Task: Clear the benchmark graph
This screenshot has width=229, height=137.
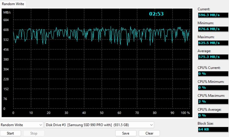Action: (x=149, y=133)
